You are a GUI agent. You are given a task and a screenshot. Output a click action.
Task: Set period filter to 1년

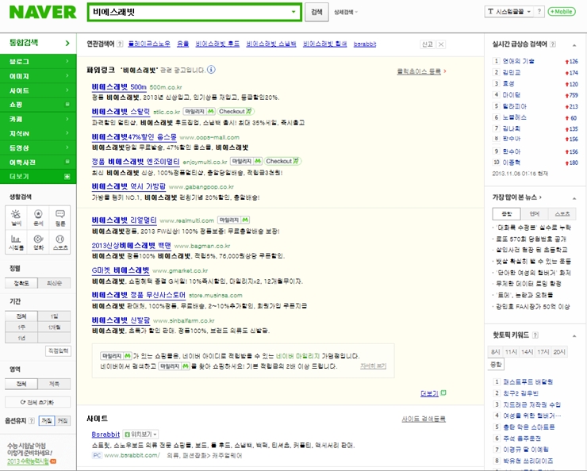click(x=21, y=338)
